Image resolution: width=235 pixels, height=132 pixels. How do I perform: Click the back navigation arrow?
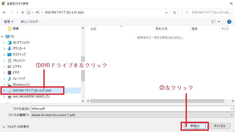click(4, 12)
